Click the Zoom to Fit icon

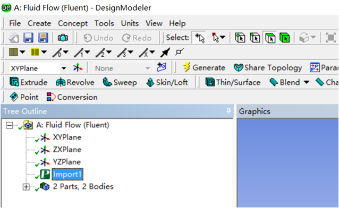[x=331, y=38]
